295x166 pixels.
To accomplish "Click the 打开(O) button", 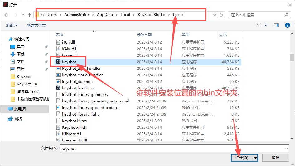I will [x=242, y=158].
